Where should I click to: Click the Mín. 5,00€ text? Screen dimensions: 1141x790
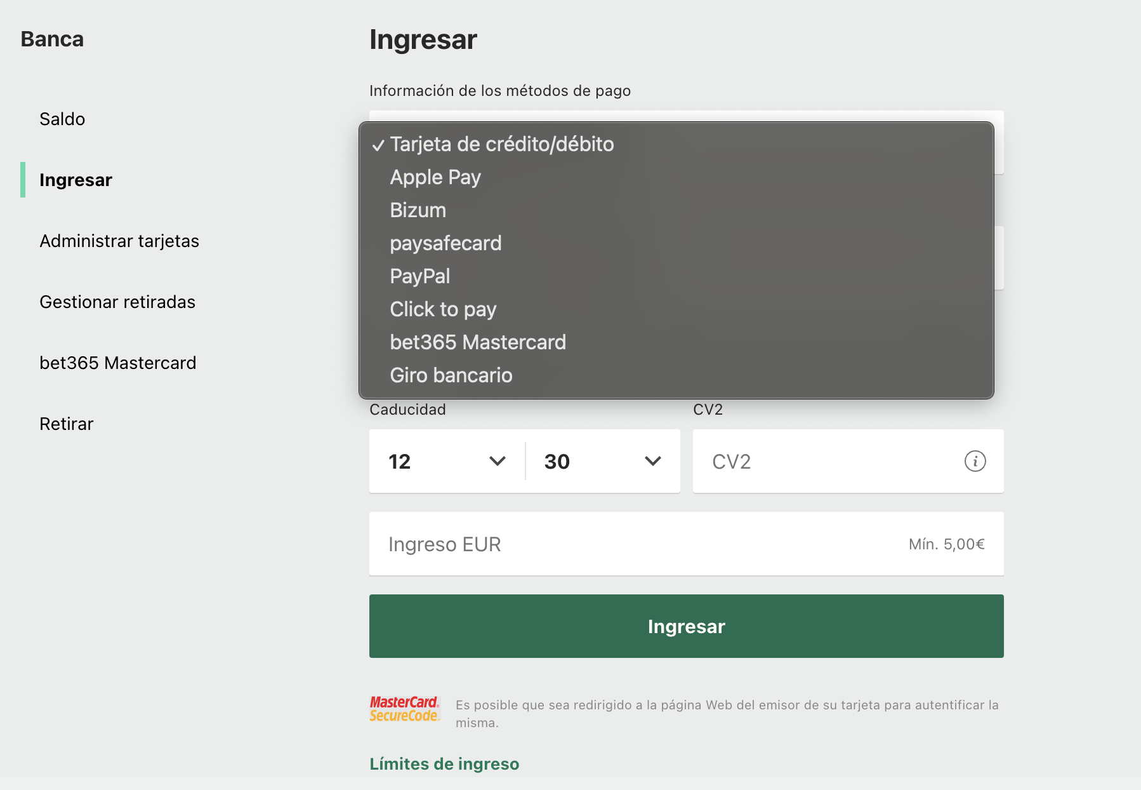[946, 544]
